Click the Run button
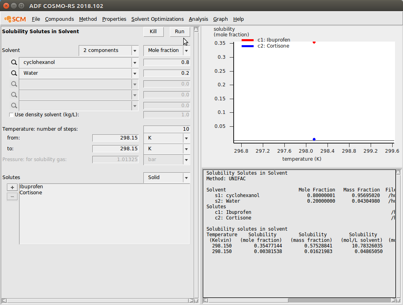This screenshot has width=403, height=305. coord(180,31)
